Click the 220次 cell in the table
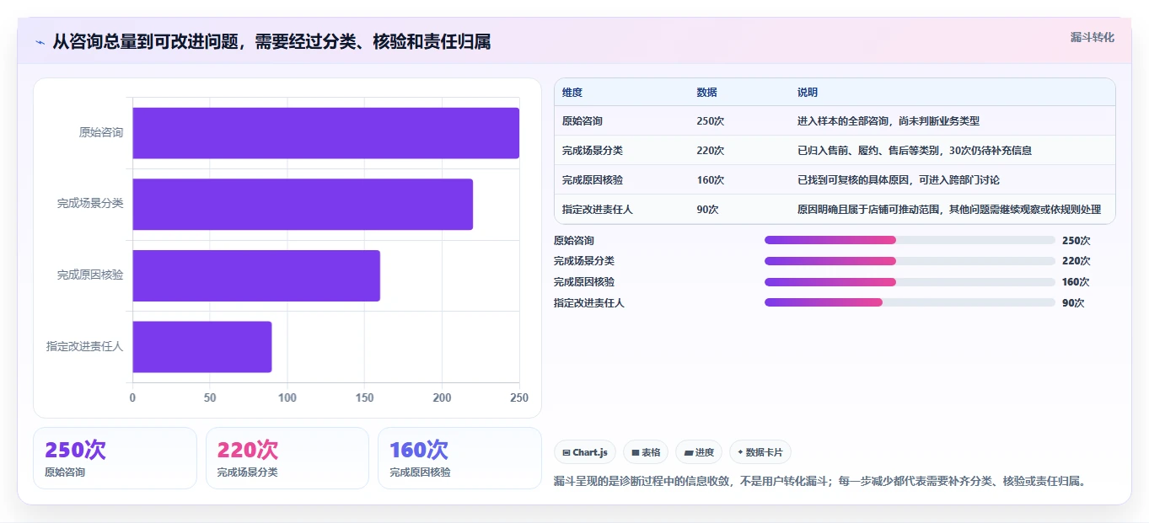 [711, 151]
